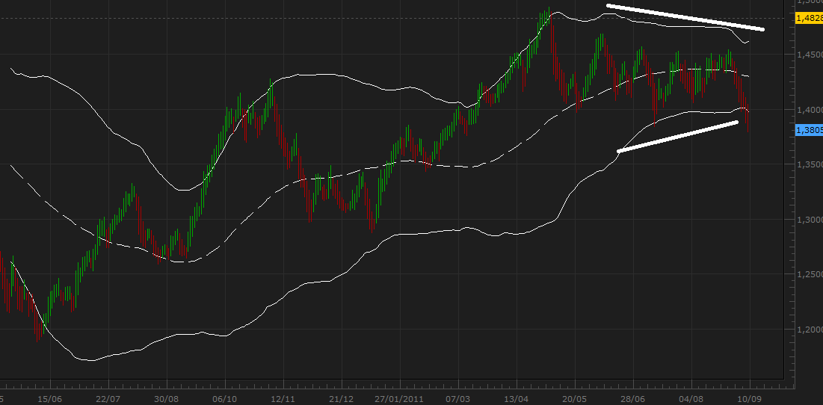Click the 07/03 date label
The height and width of the screenshot is (405, 823).
point(459,399)
